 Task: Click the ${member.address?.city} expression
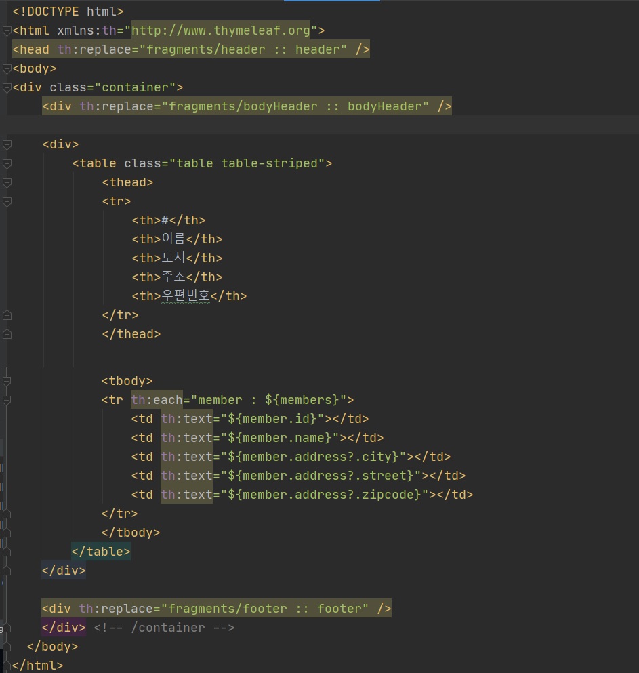(313, 457)
